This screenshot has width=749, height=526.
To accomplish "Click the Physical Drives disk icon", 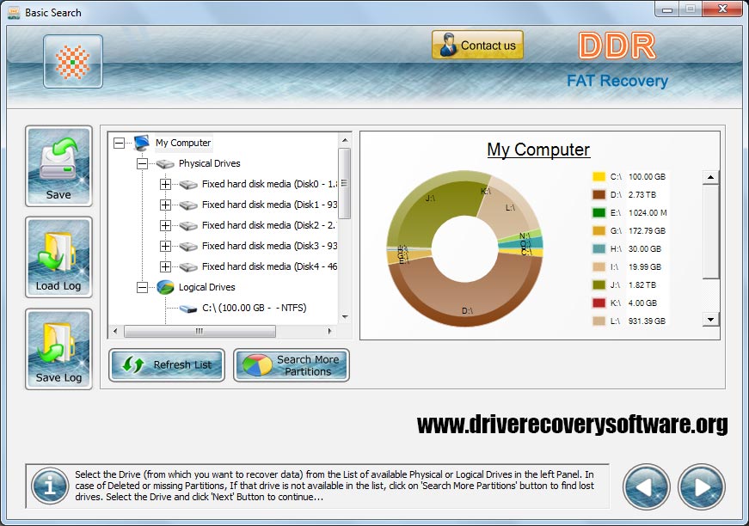I will coord(165,163).
